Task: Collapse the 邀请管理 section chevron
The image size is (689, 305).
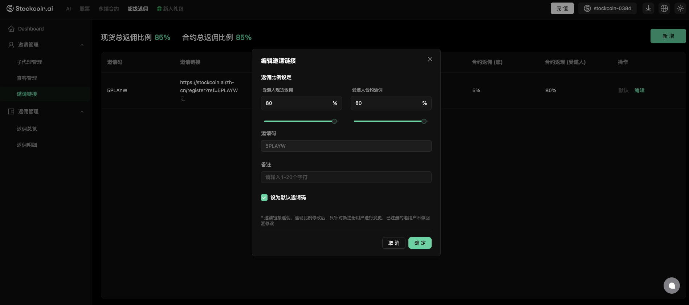Action: [x=82, y=45]
